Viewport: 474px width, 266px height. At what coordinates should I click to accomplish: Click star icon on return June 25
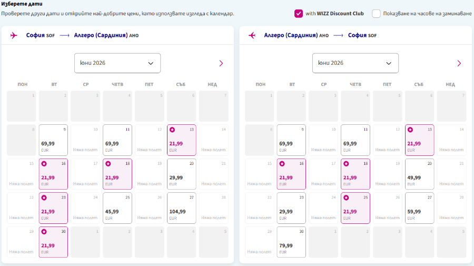(x=346, y=198)
